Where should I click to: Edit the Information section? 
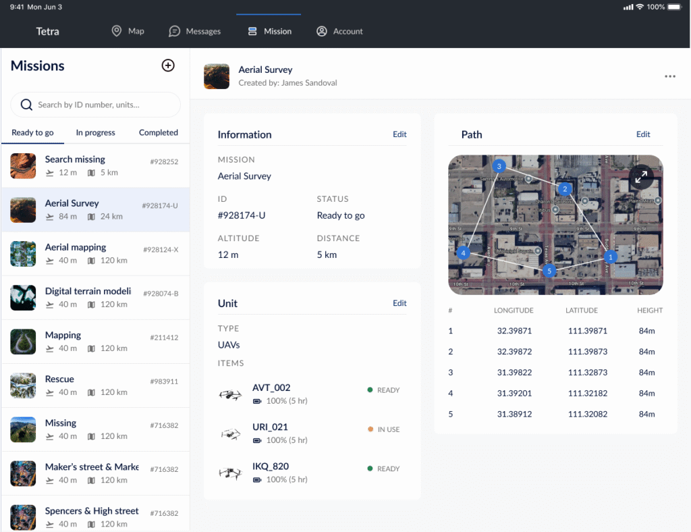pos(399,134)
